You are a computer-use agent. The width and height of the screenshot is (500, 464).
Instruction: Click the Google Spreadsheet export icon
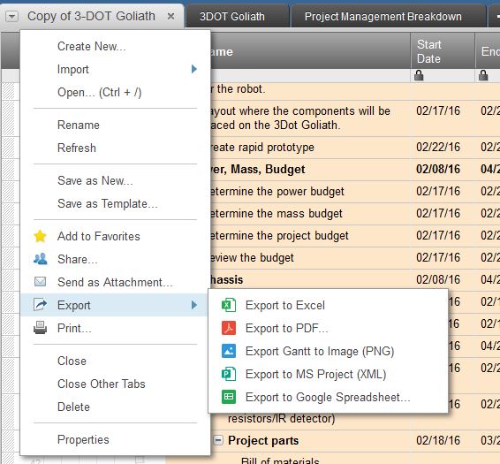[x=229, y=397]
